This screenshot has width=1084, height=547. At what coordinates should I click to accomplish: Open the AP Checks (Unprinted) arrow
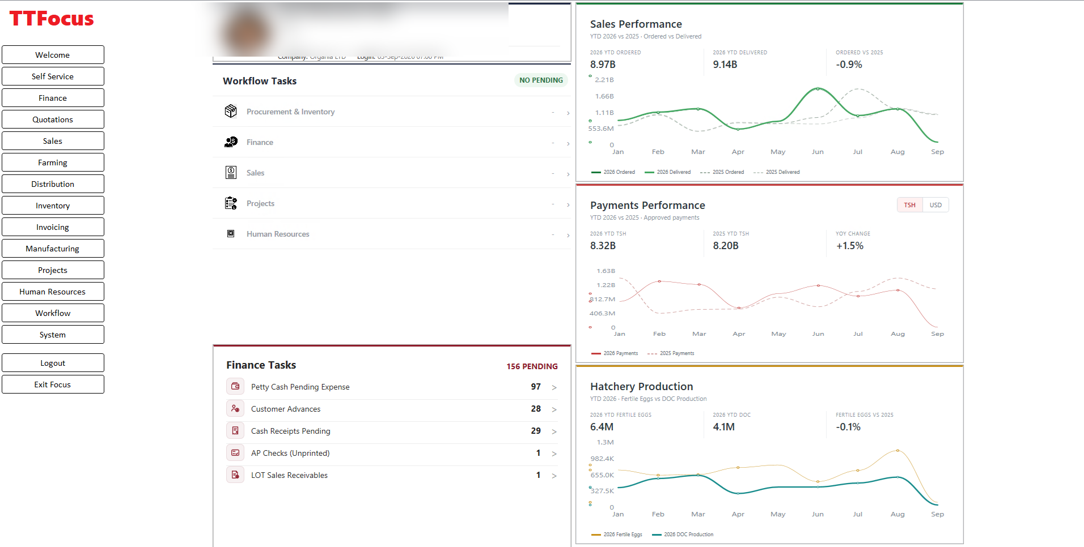tap(554, 454)
